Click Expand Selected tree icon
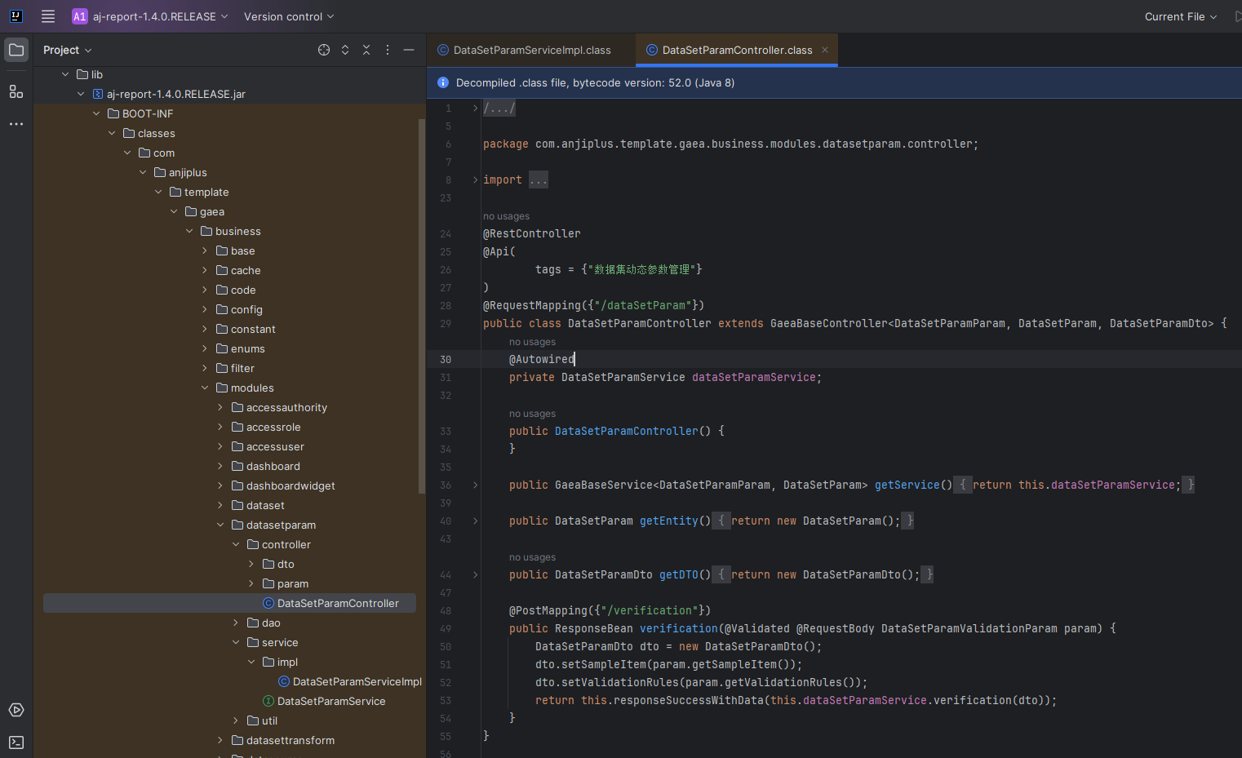This screenshot has width=1242, height=758. [345, 50]
